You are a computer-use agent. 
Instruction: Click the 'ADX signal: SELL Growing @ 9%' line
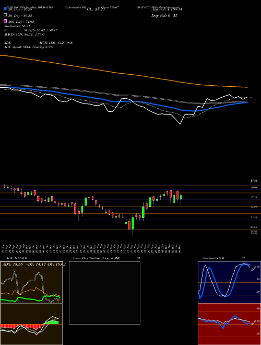click(x=29, y=47)
